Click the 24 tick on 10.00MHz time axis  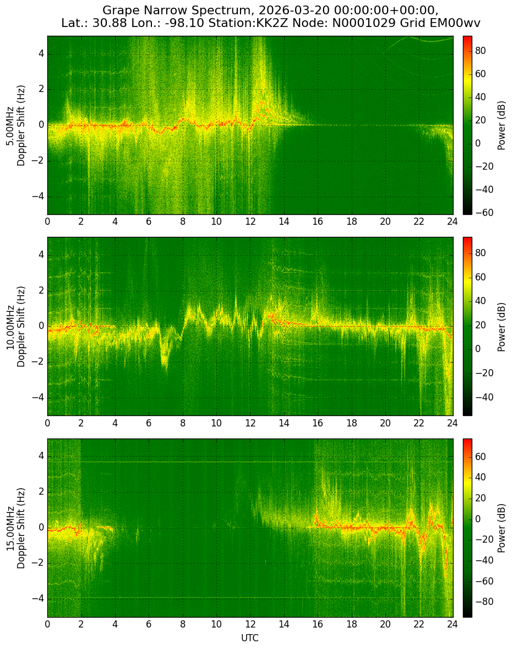coord(452,423)
